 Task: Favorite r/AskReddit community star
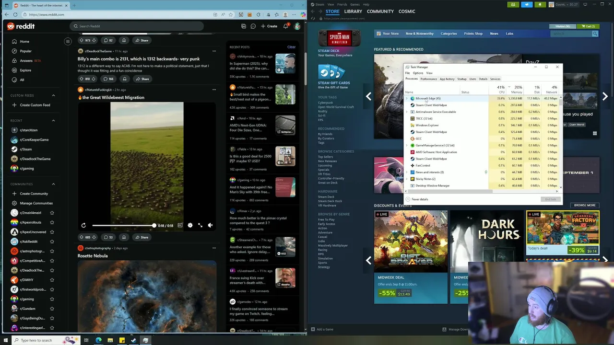point(52,241)
